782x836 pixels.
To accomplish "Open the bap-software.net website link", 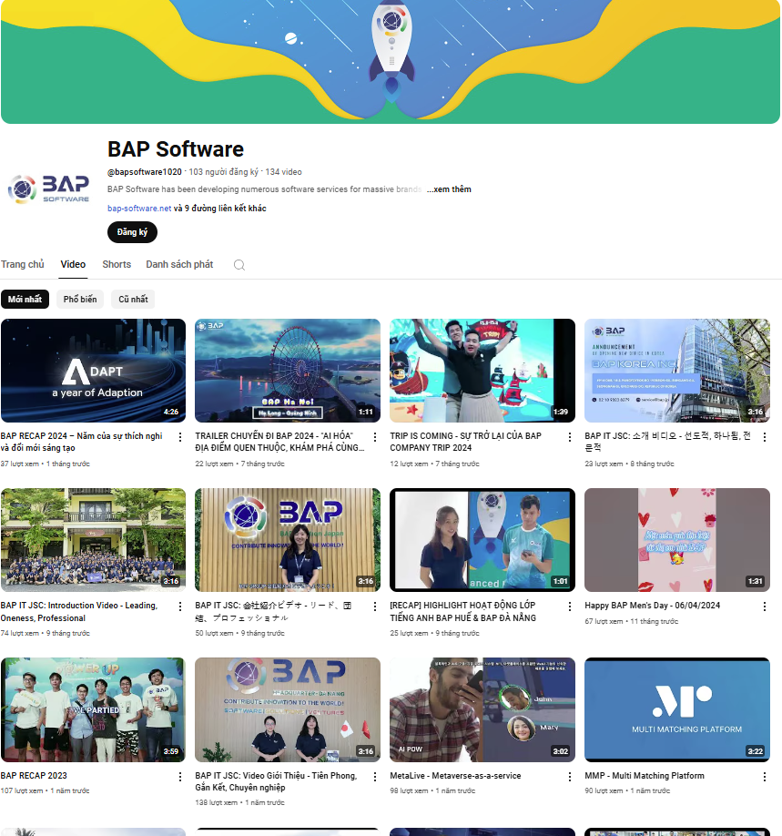I will click(139, 209).
